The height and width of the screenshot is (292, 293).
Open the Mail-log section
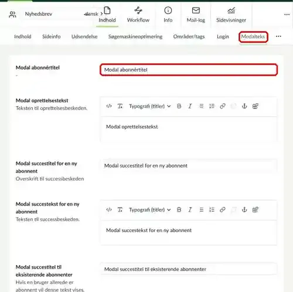pyautogui.click(x=196, y=15)
